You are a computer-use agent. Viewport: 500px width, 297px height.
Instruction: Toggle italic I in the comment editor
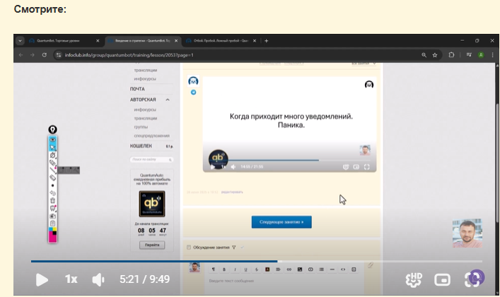[x=235, y=269]
